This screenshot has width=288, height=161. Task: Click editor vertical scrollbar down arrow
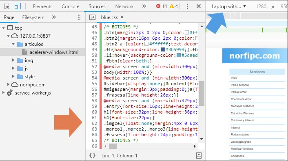click(202, 139)
